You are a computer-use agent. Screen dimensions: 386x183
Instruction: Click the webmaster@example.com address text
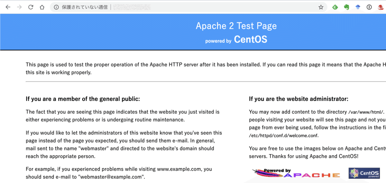[x=112, y=177]
